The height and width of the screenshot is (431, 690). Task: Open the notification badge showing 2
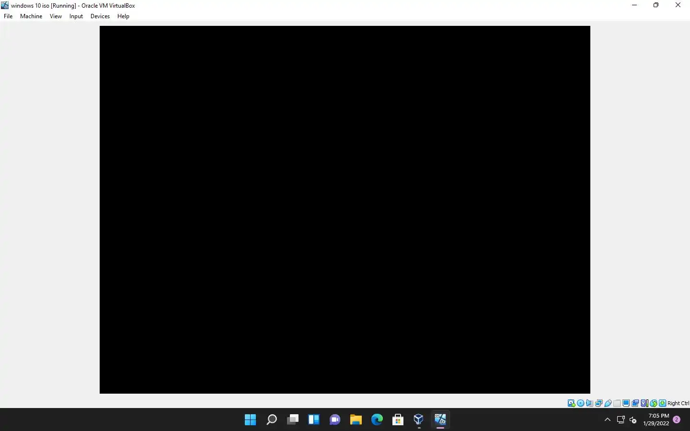point(677,420)
